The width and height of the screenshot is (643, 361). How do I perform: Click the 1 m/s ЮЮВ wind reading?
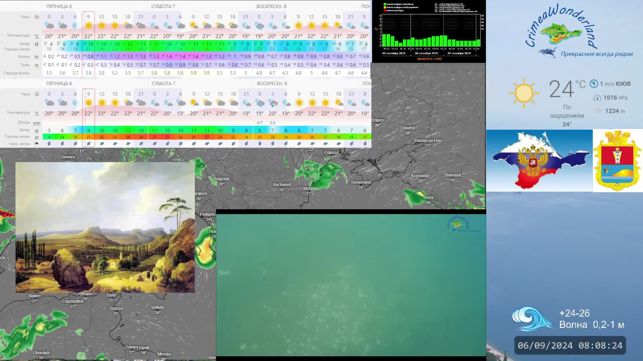pyautogui.click(x=615, y=84)
